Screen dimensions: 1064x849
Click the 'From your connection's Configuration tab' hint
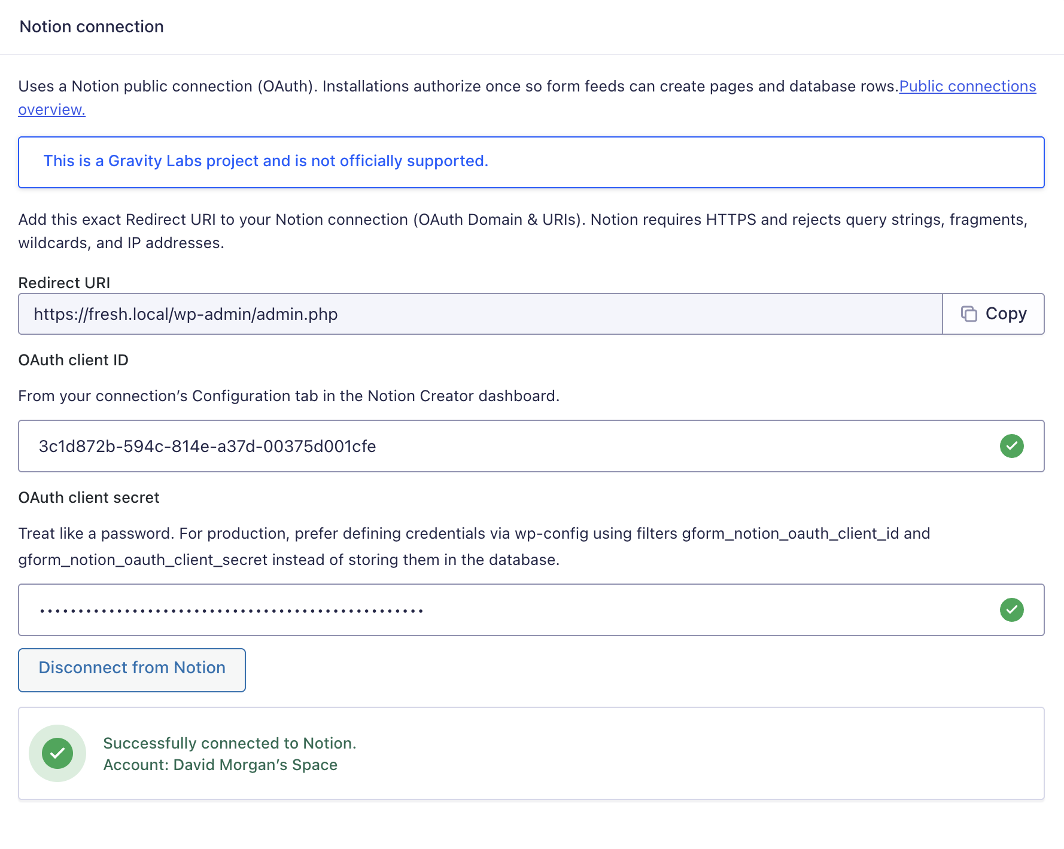point(289,396)
